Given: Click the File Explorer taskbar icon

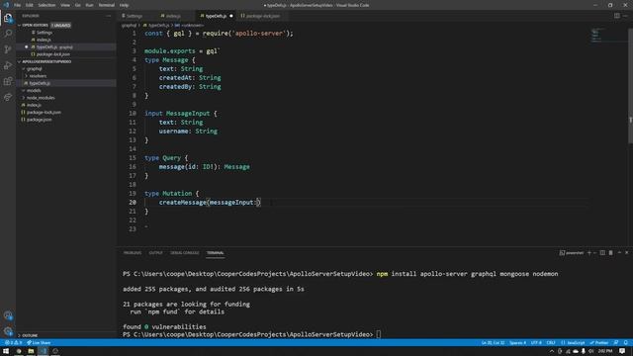Looking at the screenshot, I should coord(31,351).
